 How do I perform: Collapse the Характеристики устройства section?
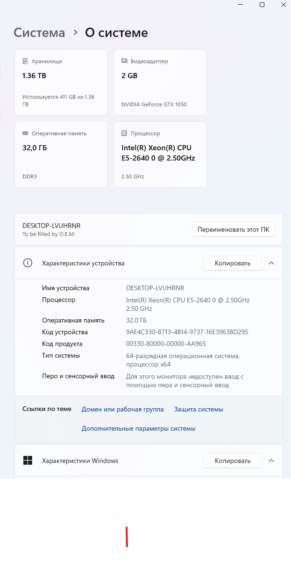(x=271, y=263)
